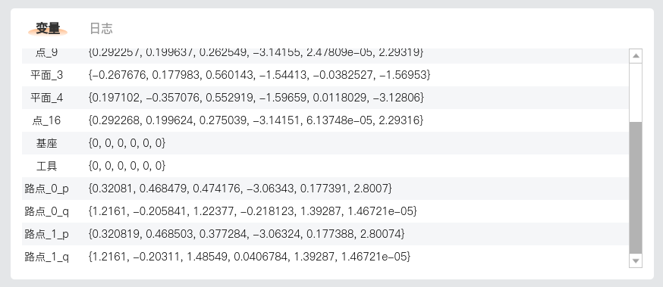Screen dimensions: 663x287
Task: Click scrollbar track above the thumb
Action: point(636,92)
